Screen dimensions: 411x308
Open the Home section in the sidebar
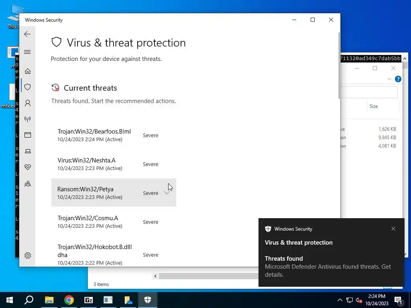28,71
